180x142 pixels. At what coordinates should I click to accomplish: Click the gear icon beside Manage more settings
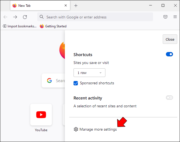point(76,130)
